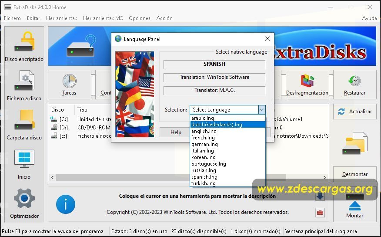Open the Opciones menu

pyautogui.click(x=140, y=18)
